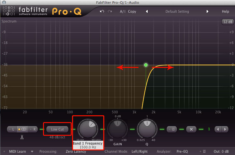235x155 pixels.
Task: Toggle A/B comparison state
Action: pyautogui.click(x=123, y=11)
